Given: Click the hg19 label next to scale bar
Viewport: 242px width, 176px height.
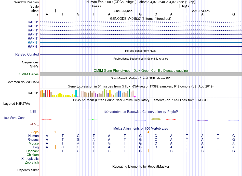Looking at the screenshot, I should 186,6.
